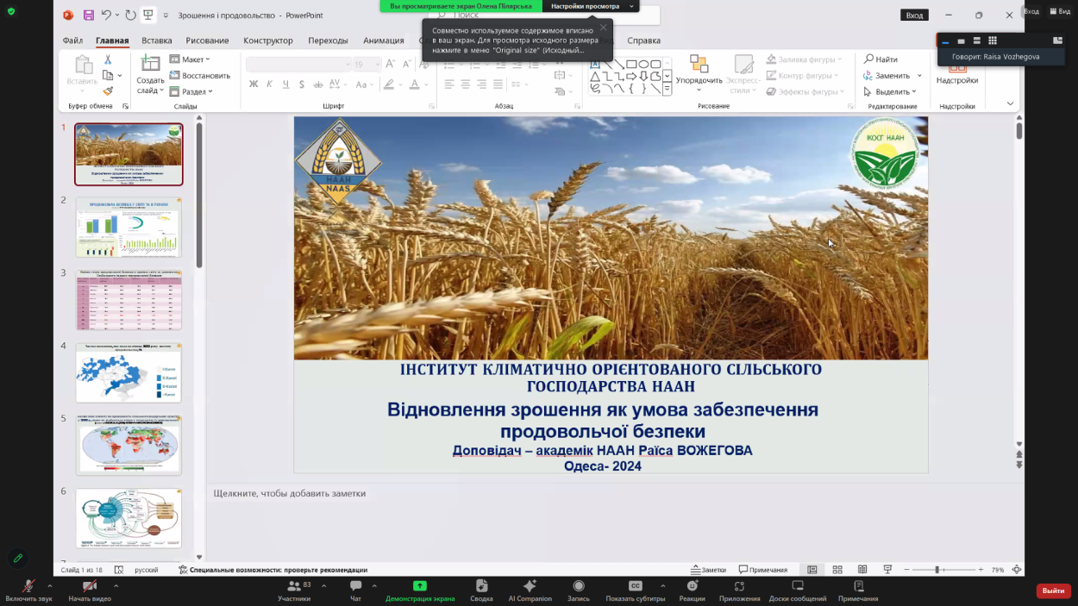The width and height of the screenshot is (1078, 606).
Task: Click Comments (Примечания) in PowerPoint status bar
Action: click(763, 570)
